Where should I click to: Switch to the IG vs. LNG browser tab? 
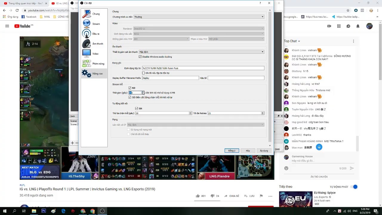59,3
